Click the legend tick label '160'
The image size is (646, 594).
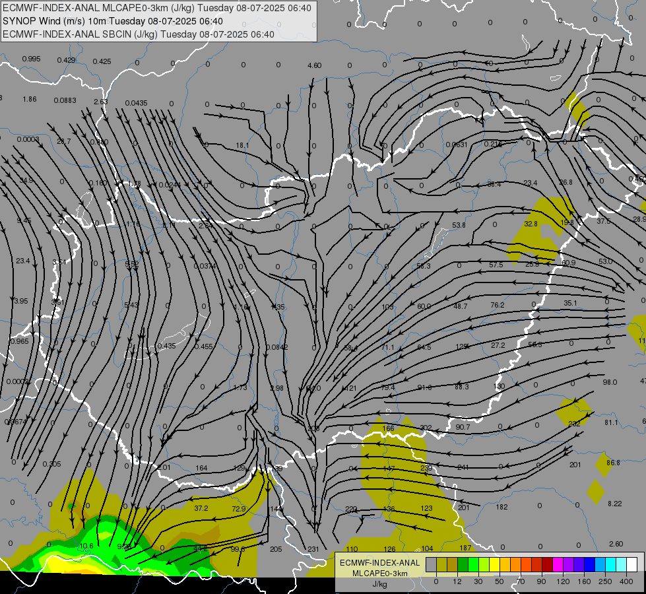point(584,581)
